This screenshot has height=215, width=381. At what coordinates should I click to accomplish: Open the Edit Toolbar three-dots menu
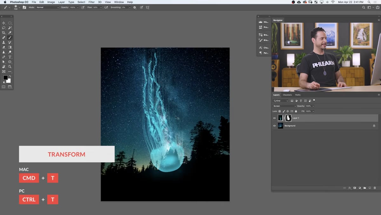(x=10, y=72)
